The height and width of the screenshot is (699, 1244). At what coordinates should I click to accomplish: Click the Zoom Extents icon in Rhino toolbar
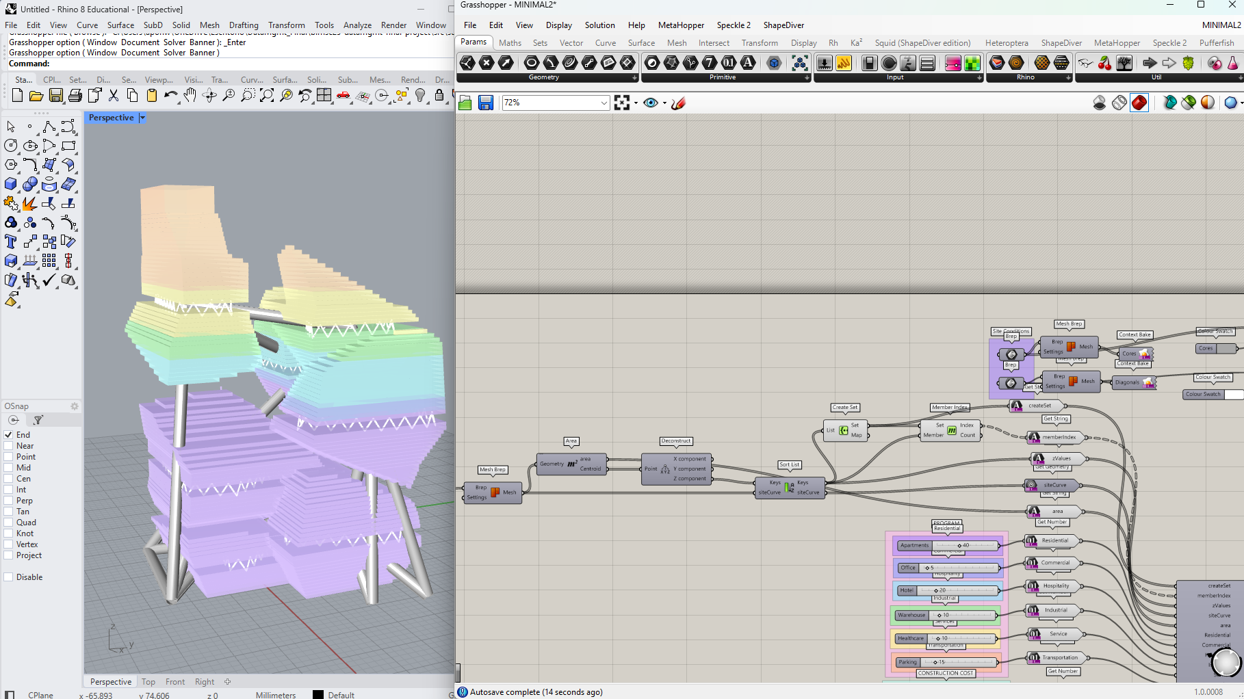[x=267, y=96]
